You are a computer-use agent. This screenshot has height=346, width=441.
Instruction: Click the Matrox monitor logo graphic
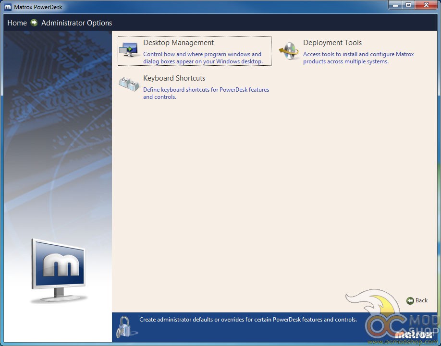click(59, 271)
